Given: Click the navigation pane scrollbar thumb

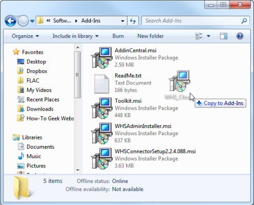Looking at the screenshot, I should point(78,75).
